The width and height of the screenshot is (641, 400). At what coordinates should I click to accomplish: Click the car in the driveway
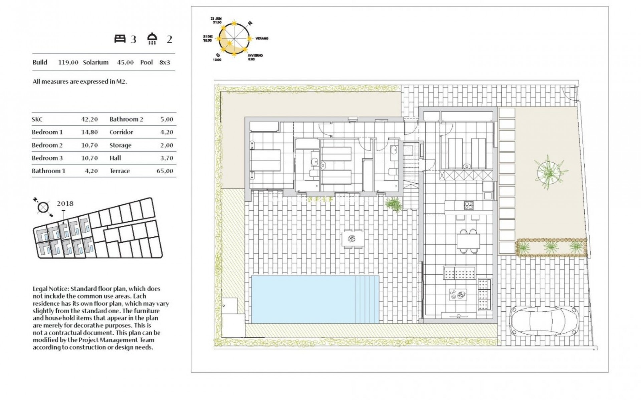coord(545,322)
